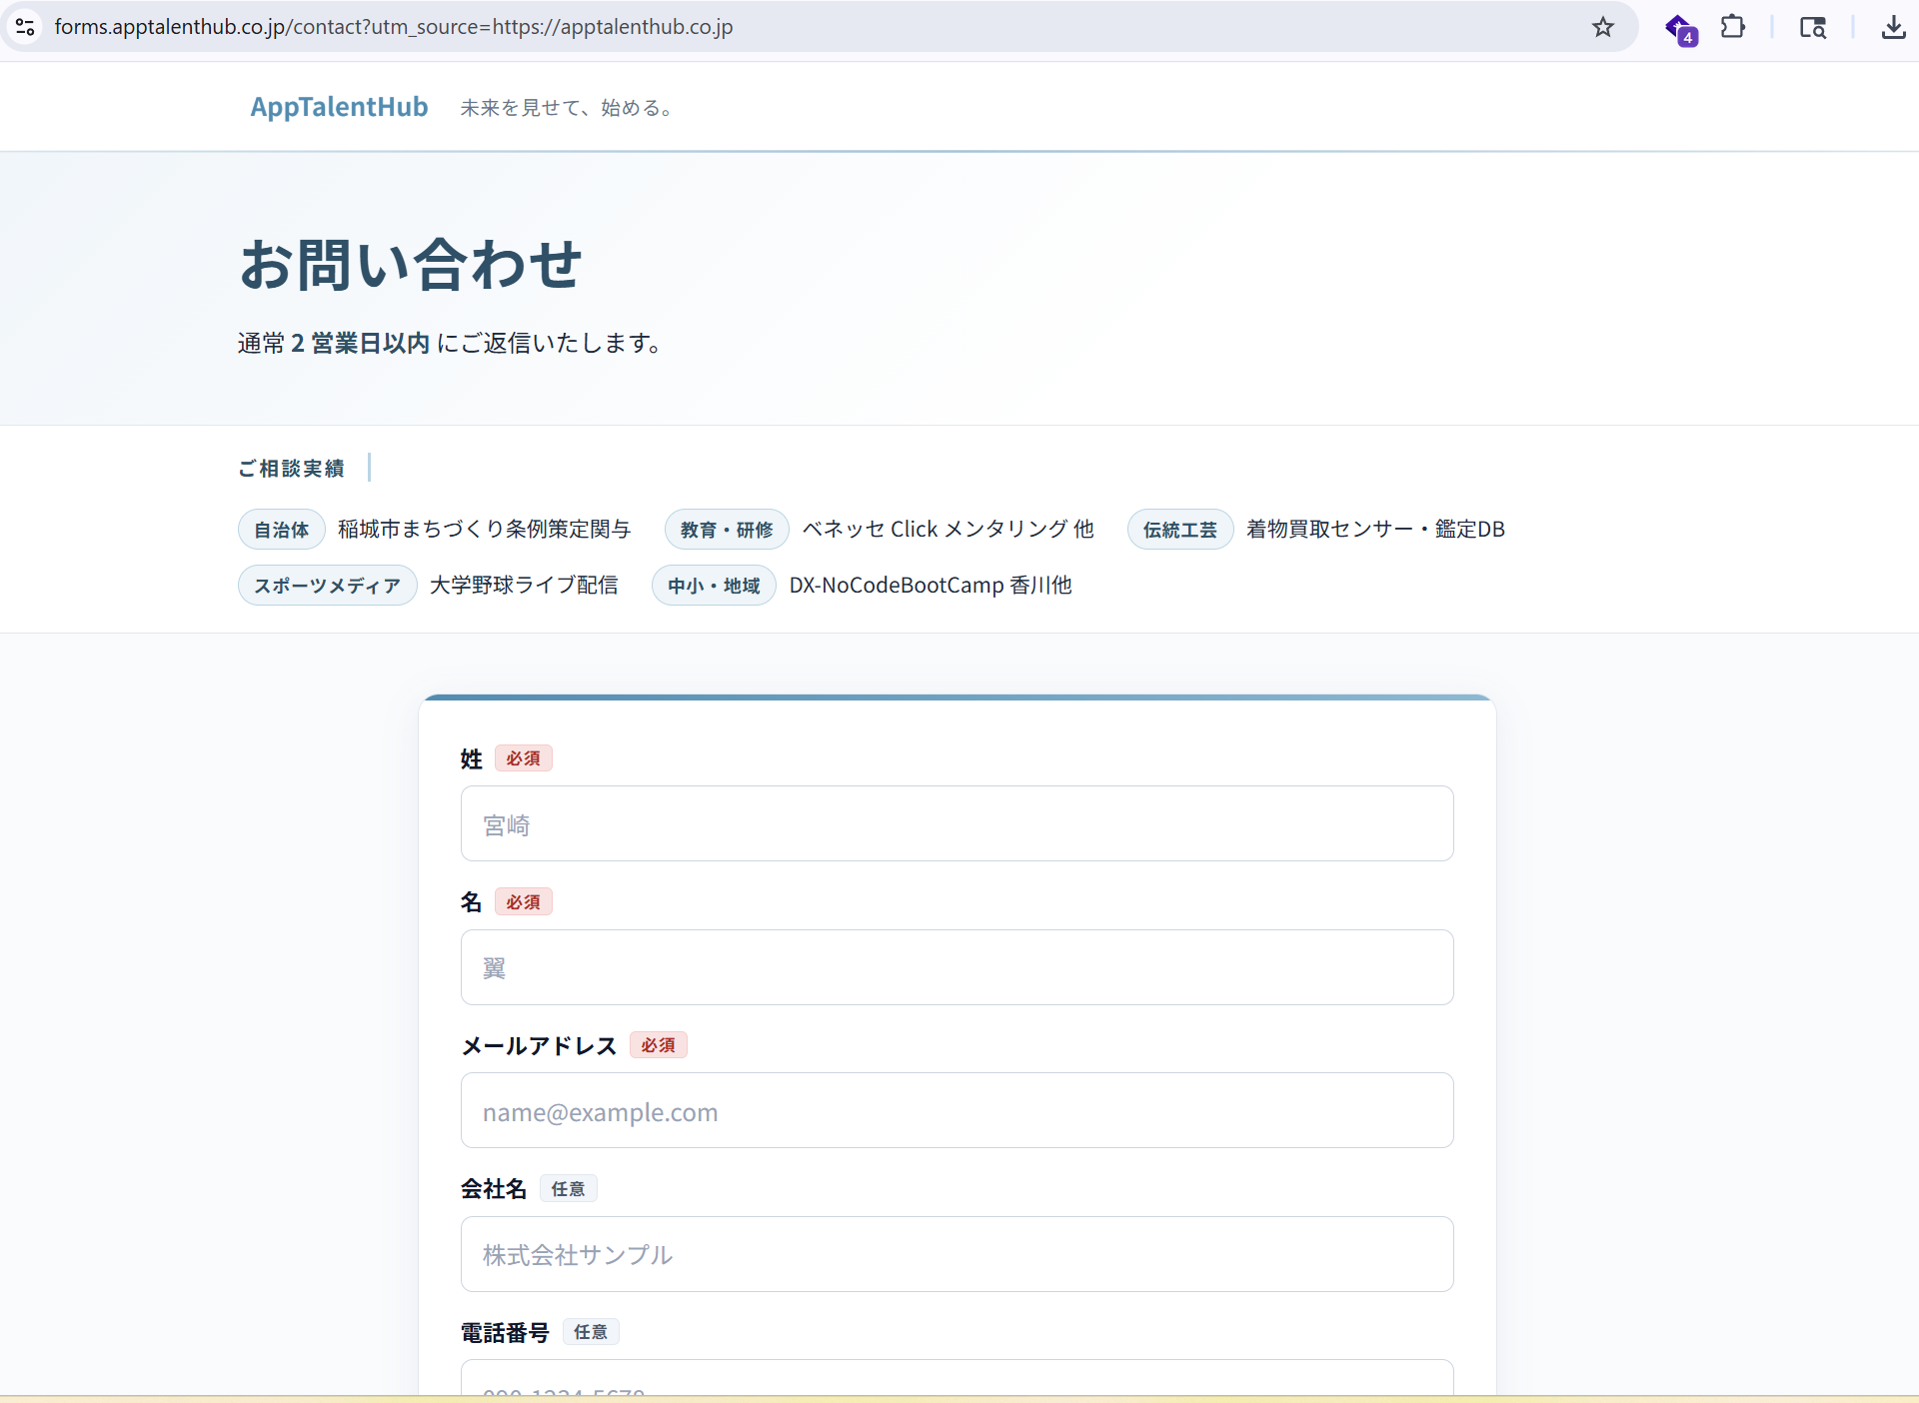Screen dimensions: 1919x1403
Task: Click the text ベネッセ Click メンタリング 他
Action: [949, 529]
